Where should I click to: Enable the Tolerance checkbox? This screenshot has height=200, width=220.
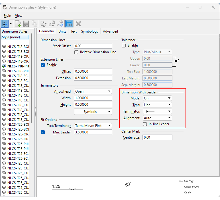[x=124, y=45]
